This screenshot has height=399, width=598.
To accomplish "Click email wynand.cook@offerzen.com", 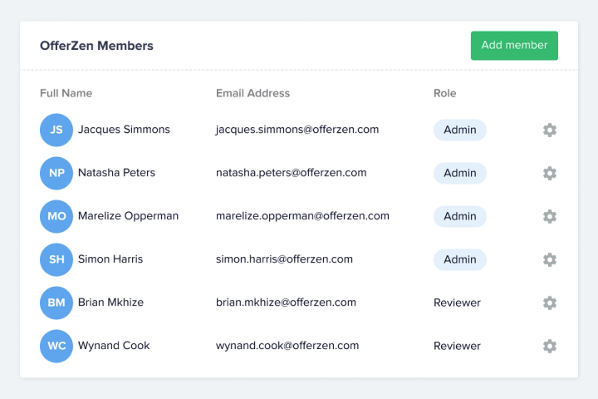I will coord(287,346).
